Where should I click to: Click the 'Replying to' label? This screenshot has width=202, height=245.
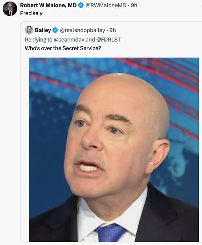tap(39, 40)
